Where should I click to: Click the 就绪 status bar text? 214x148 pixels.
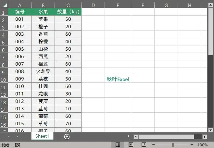tap(5, 145)
